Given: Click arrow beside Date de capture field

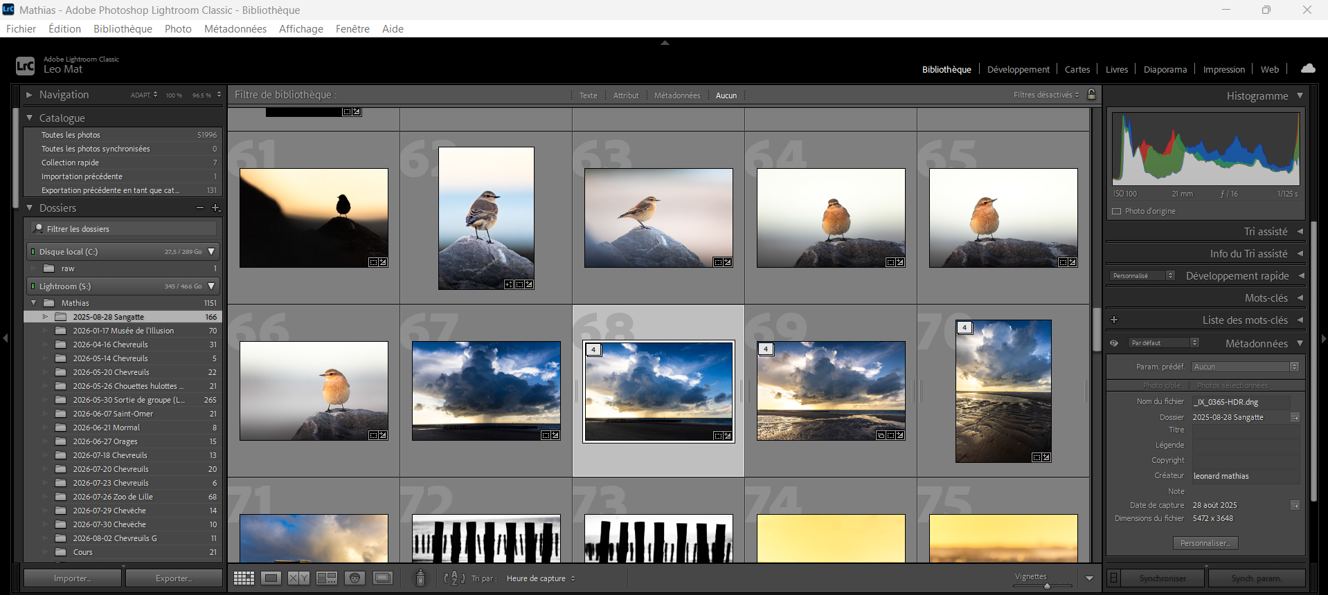Looking at the screenshot, I should click(1295, 505).
